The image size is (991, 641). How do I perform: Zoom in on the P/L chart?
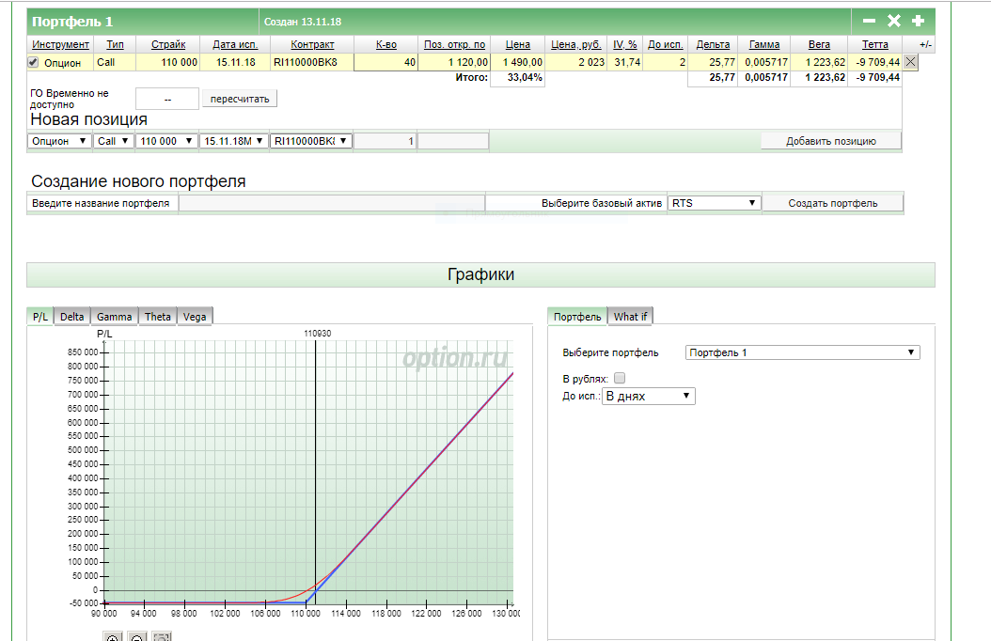pos(112,637)
